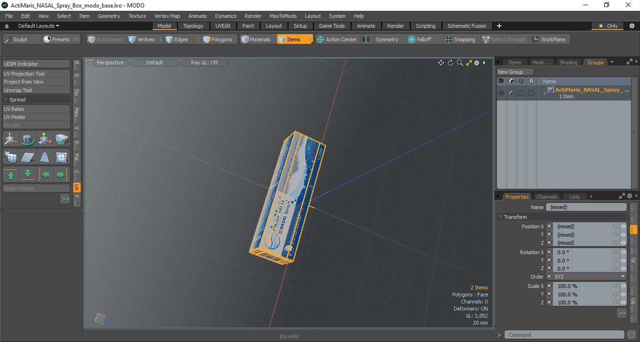Click UV Relax button
The height and width of the screenshot is (342, 640).
pyautogui.click(x=37, y=109)
